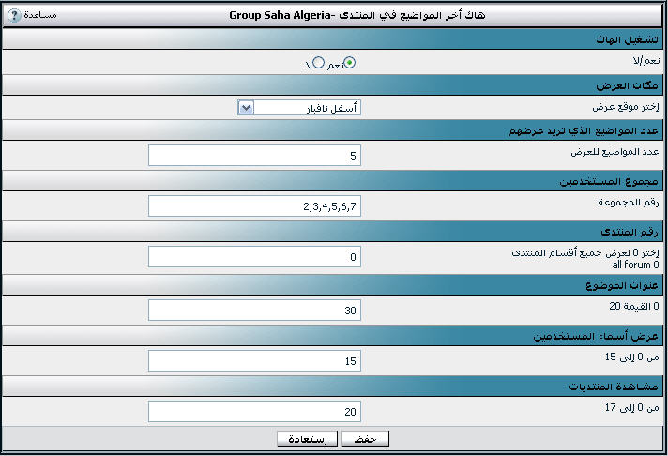Click the forum number field containing 0
The width and height of the screenshot is (668, 456).
[255, 257]
